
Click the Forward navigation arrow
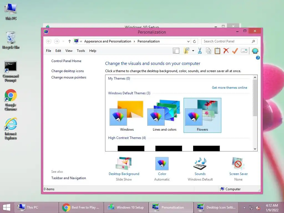point(57,41)
